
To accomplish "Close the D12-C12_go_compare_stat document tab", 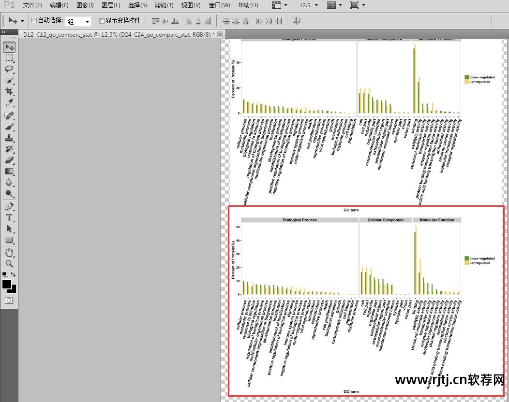I will tap(220, 34).
